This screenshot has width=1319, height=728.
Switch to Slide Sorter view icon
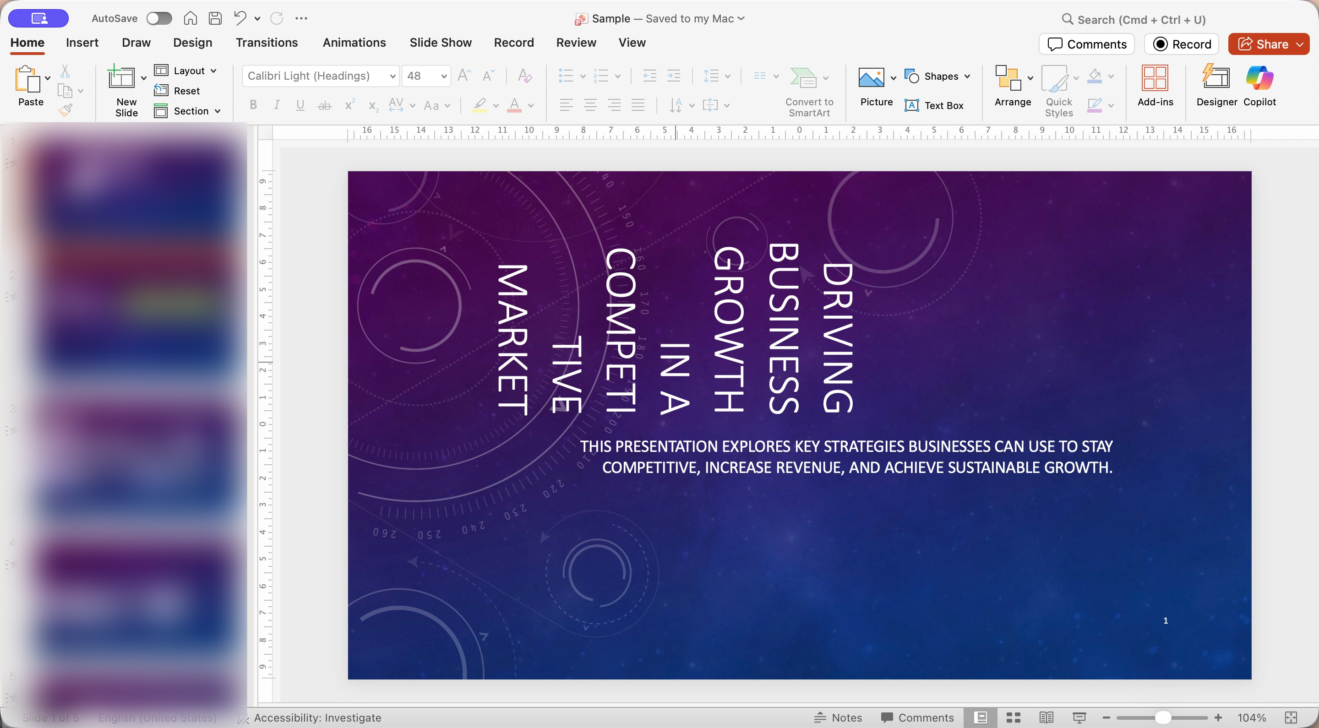[x=1014, y=717]
